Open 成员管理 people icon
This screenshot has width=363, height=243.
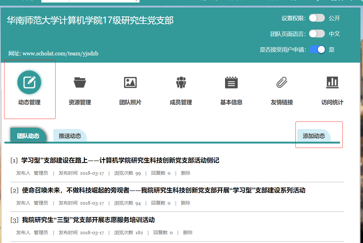(181, 82)
